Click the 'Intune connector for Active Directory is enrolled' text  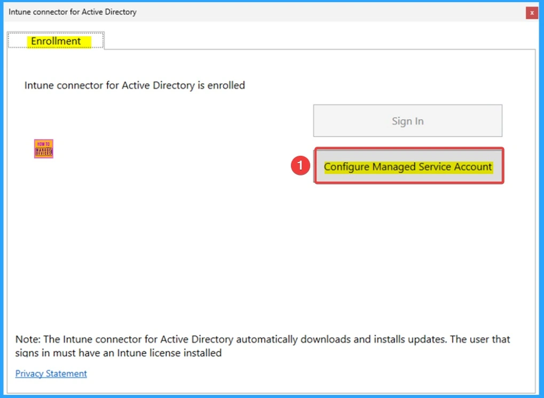pos(135,85)
